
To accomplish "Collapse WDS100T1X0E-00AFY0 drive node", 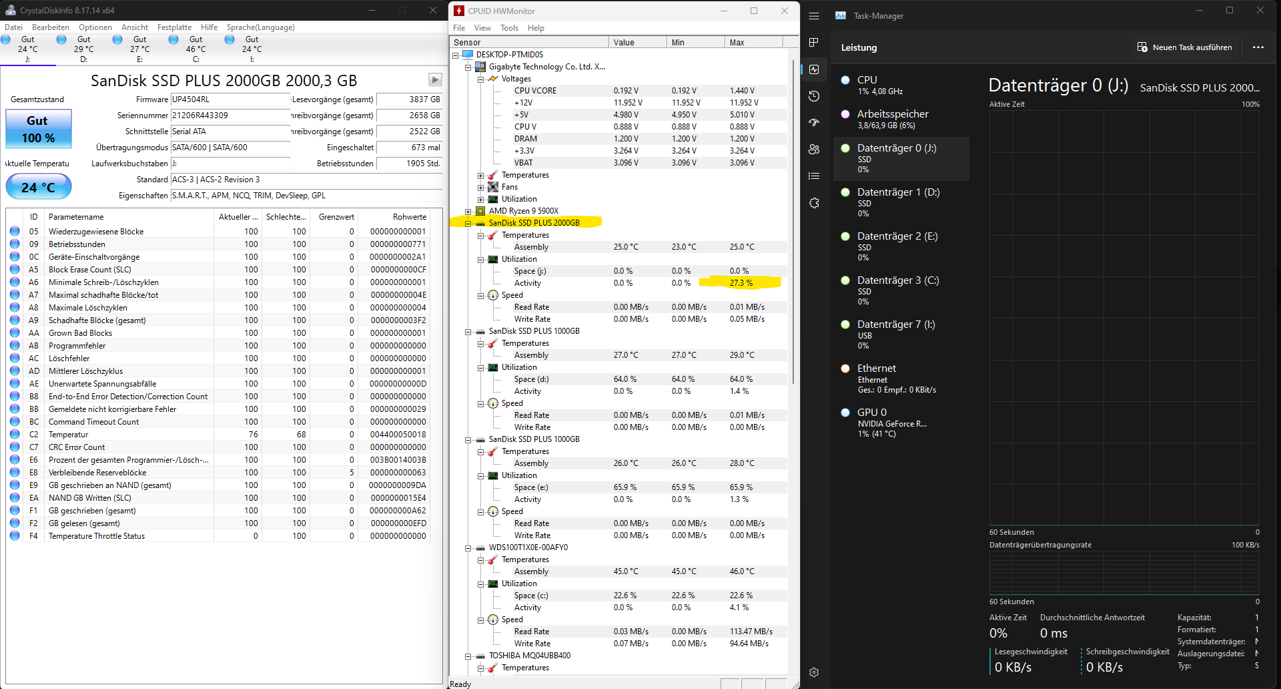I will click(468, 548).
